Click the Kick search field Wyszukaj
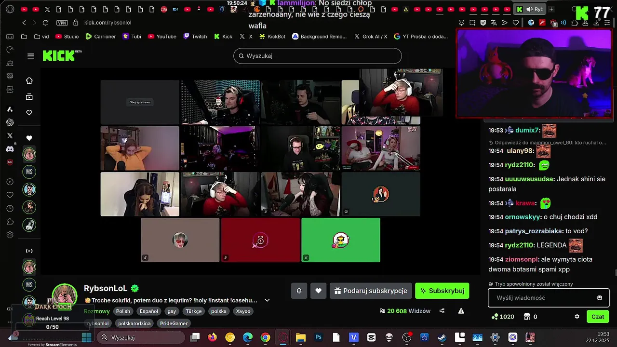Image resolution: width=617 pixels, height=347 pixels. tap(318, 56)
